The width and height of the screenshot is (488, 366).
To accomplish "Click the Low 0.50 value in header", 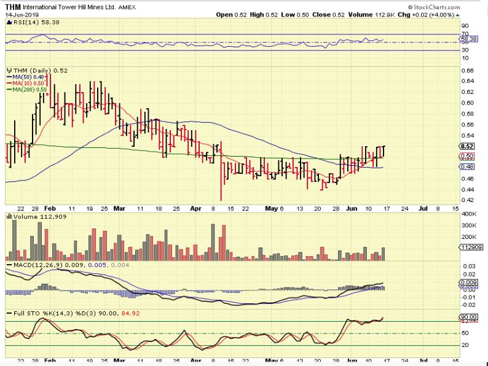I will point(295,15).
